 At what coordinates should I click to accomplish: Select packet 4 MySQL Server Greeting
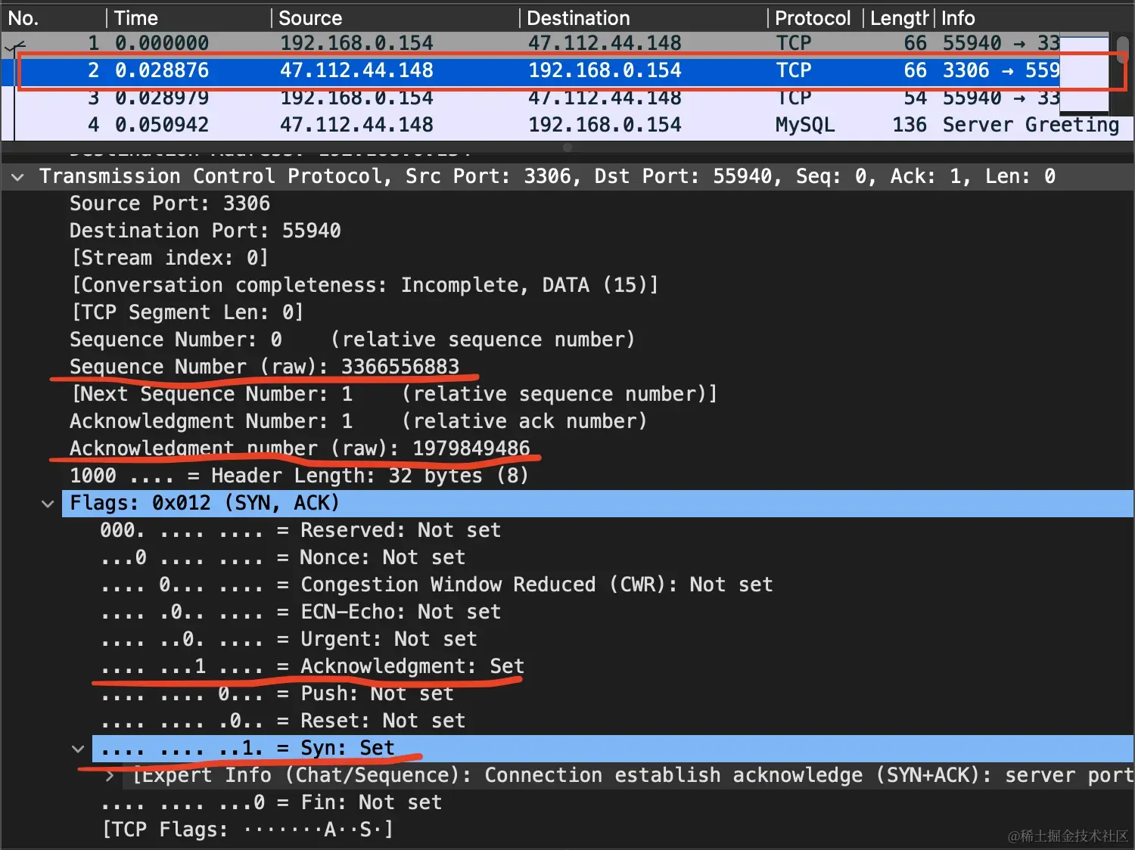[566, 125]
